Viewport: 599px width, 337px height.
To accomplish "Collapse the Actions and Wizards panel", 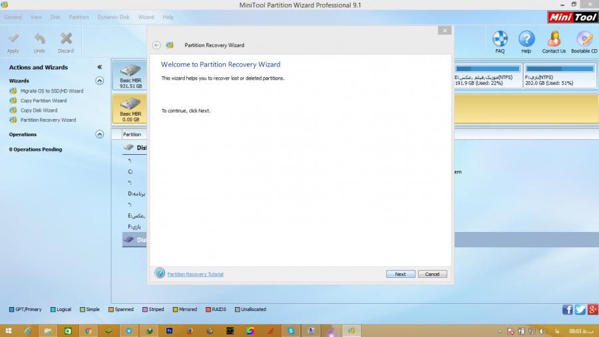I will click(x=100, y=67).
